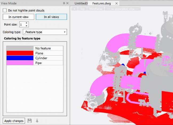Viewport: 173px width, 125px height.
Task: Close the View Mode panel
Action: pos(67,3)
